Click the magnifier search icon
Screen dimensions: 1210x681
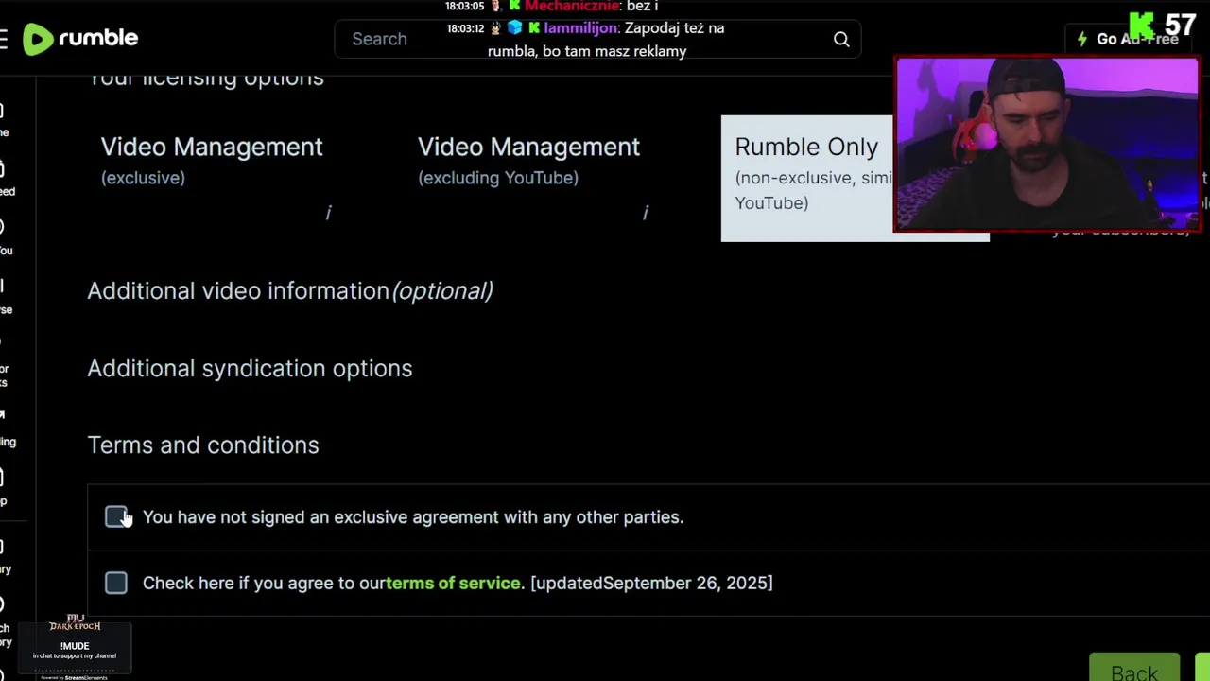point(841,39)
